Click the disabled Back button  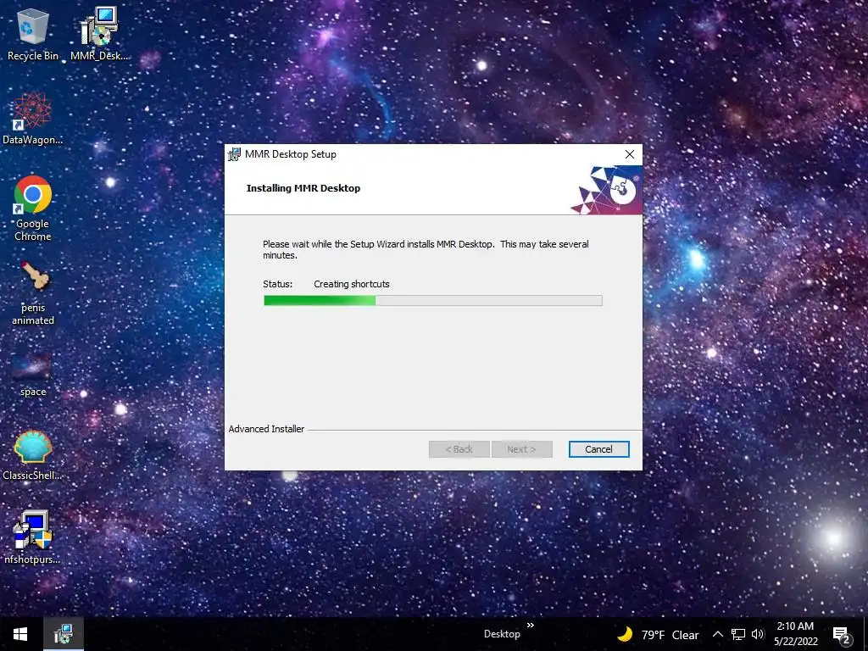tap(459, 449)
